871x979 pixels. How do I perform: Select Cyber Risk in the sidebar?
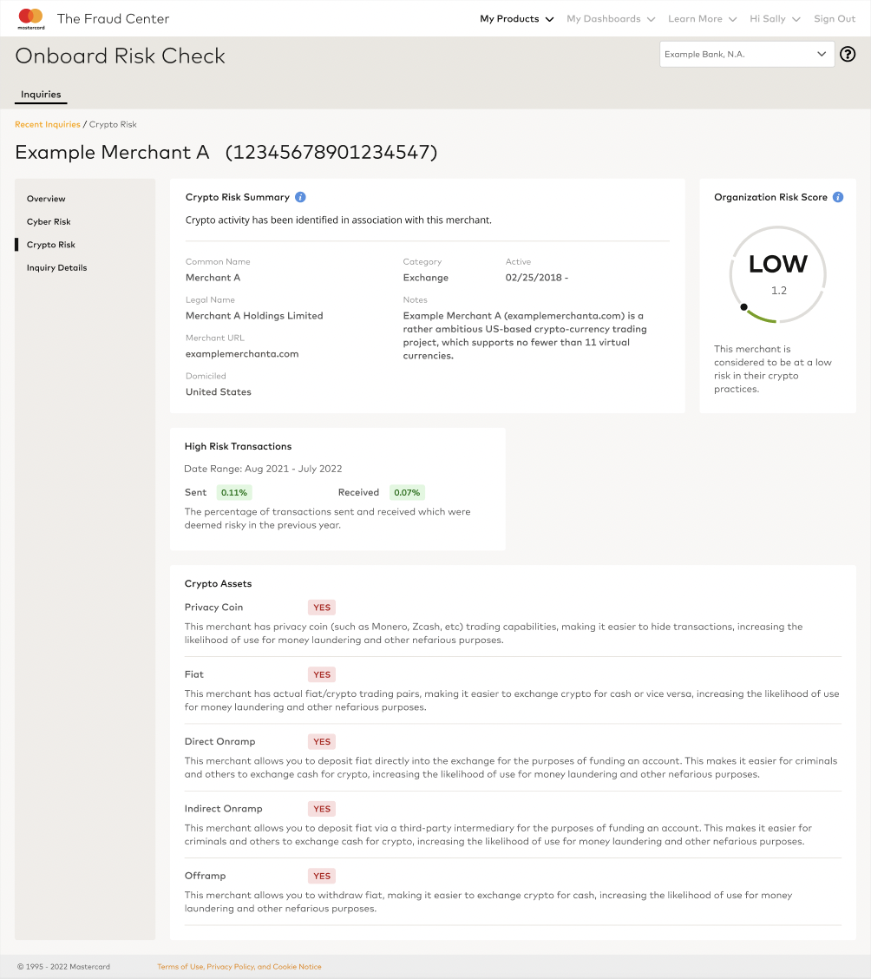pyautogui.click(x=49, y=222)
